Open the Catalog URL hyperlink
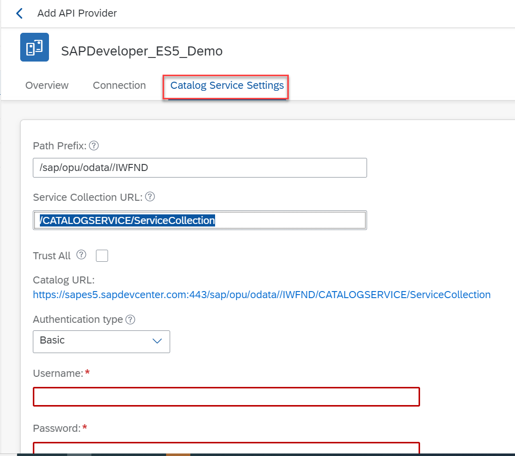 pyautogui.click(x=262, y=295)
